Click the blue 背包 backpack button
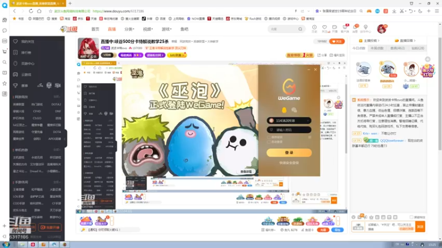 click(x=338, y=230)
